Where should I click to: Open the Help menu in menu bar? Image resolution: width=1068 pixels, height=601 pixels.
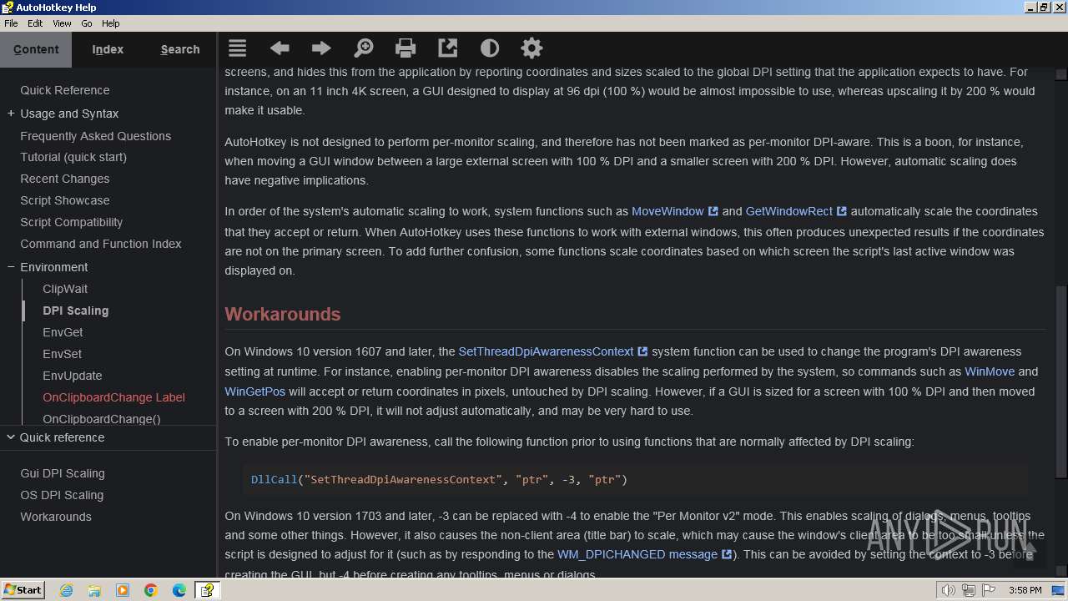click(x=111, y=23)
